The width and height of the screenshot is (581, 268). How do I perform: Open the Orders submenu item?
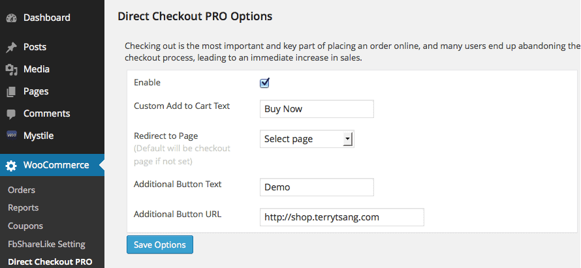point(22,190)
